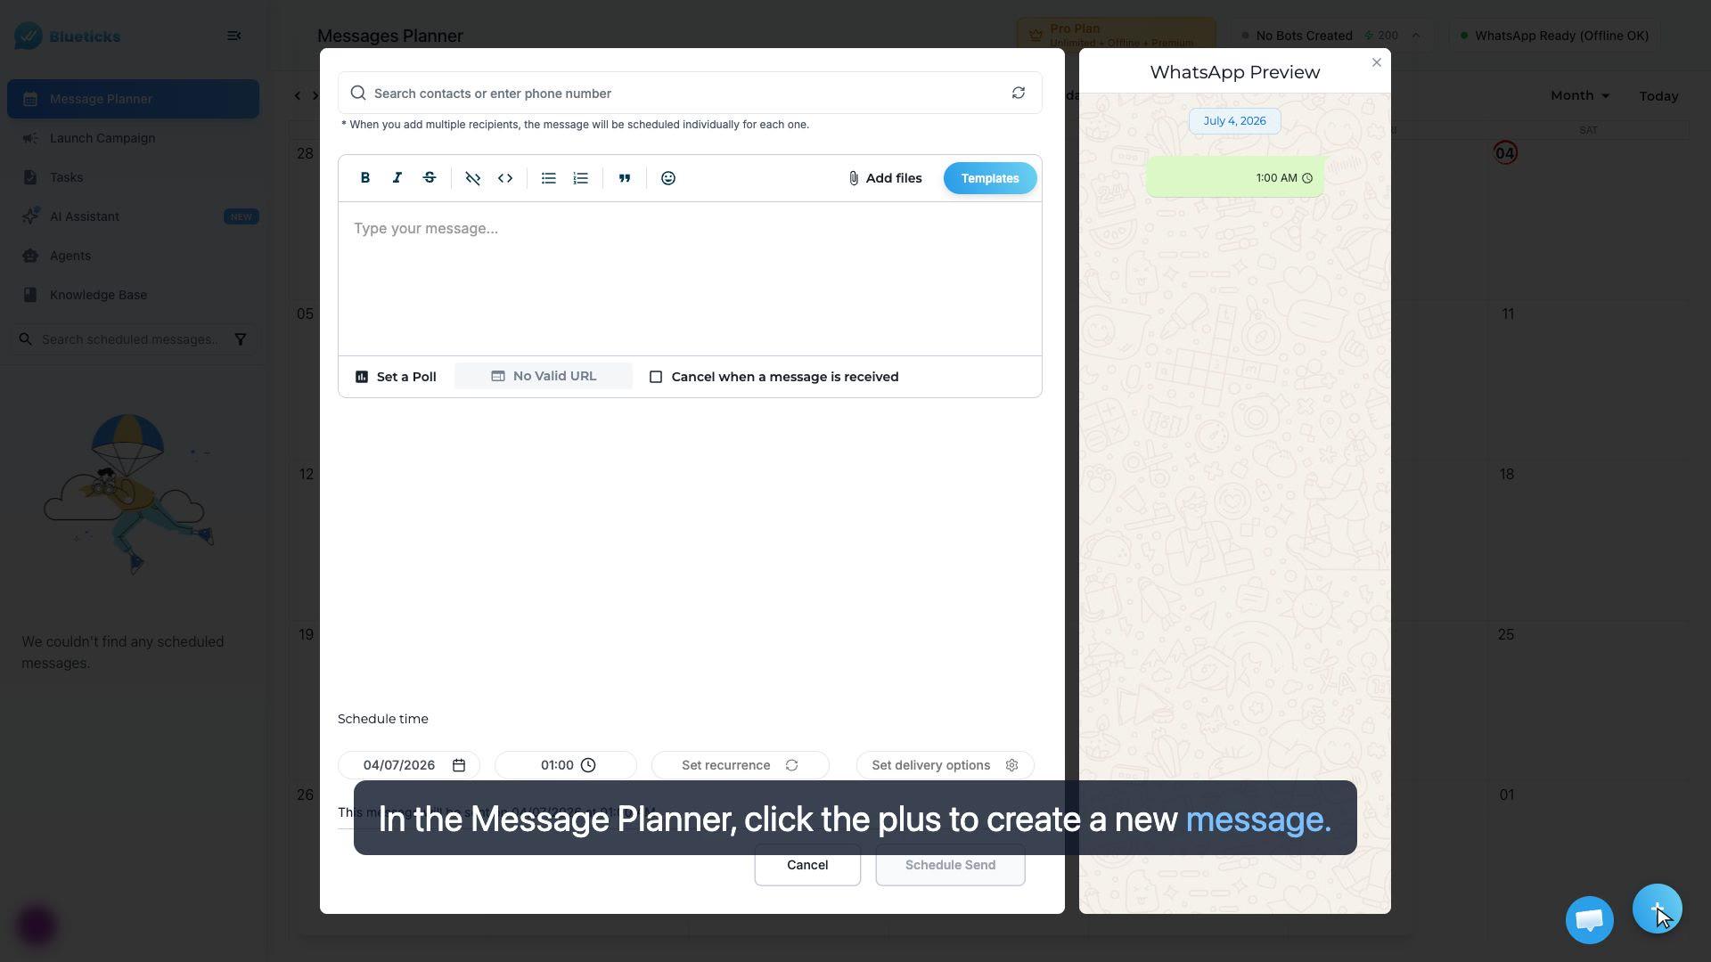Screen dimensions: 1711x962
Task: Insert a bulleted list
Action: click(548, 178)
